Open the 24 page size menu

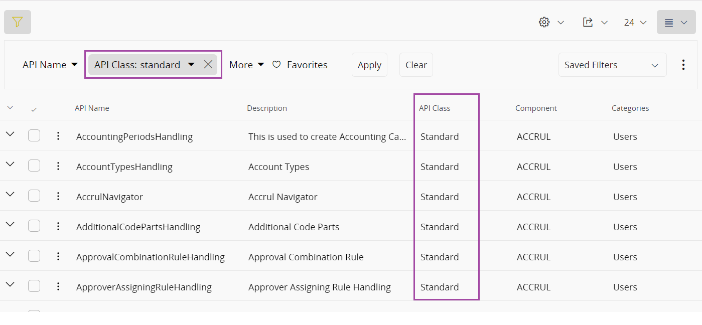click(635, 22)
